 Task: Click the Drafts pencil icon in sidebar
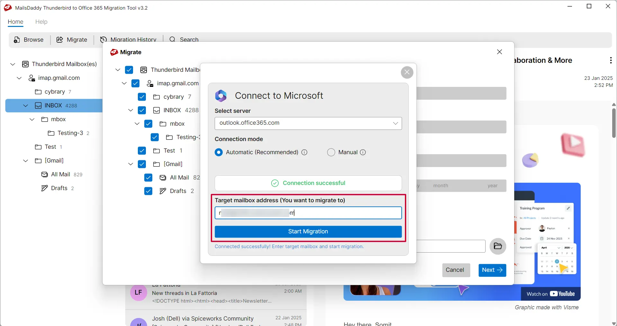[x=45, y=188]
